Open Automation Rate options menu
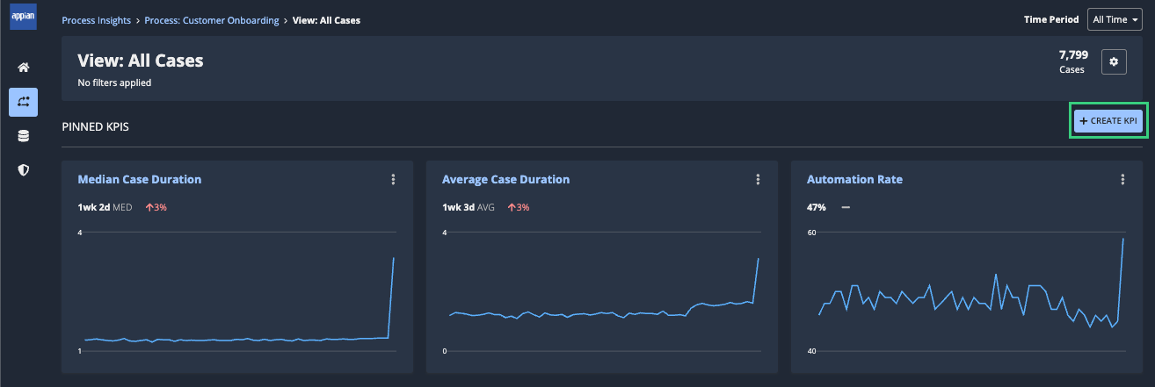Viewport: 1155px width, 387px height. [x=1122, y=179]
